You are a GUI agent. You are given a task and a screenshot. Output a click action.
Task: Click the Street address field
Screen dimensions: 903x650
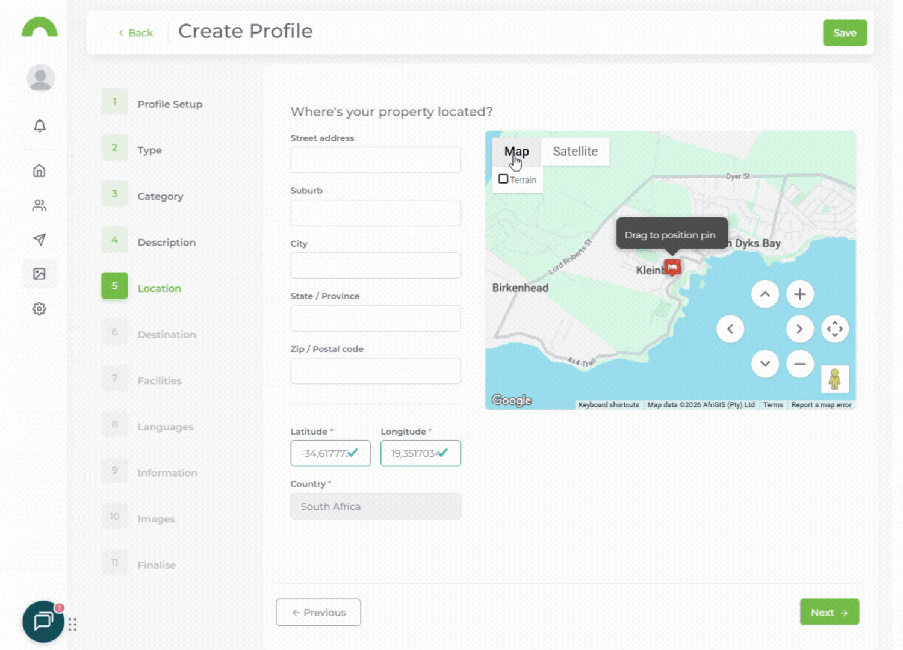pos(375,160)
